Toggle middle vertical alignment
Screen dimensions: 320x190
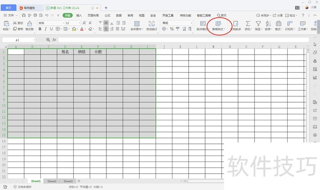tap(106, 23)
